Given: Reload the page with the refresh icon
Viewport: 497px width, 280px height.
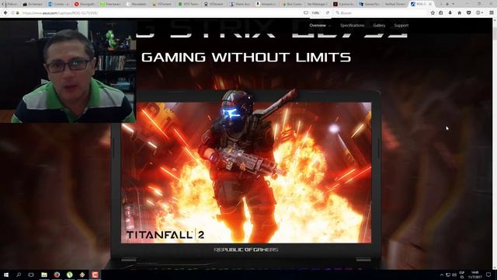Looking at the screenshot, I should pyautogui.click(x=328, y=12).
